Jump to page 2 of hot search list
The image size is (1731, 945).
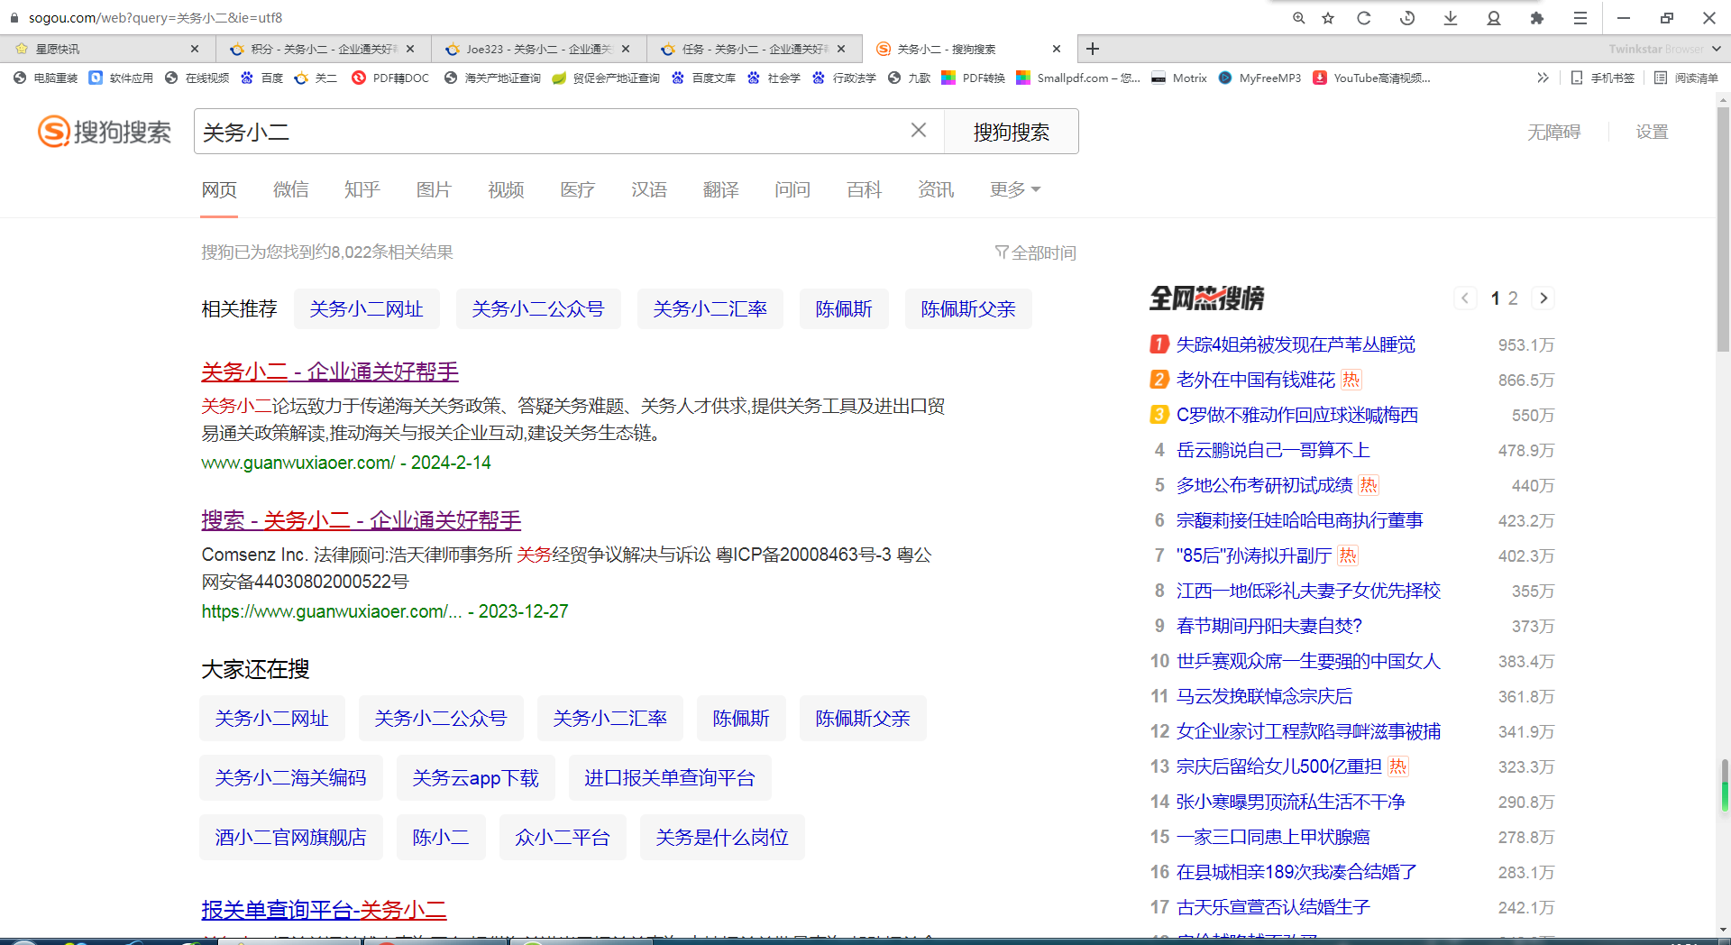tap(1513, 298)
